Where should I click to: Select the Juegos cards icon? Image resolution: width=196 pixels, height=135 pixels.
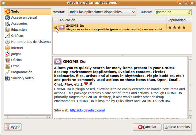click(x=8, y=54)
